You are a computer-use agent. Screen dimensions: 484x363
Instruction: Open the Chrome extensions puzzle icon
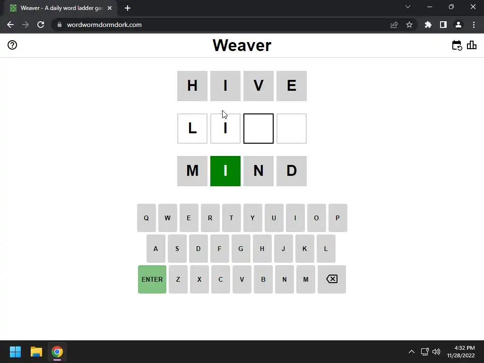(x=428, y=25)
